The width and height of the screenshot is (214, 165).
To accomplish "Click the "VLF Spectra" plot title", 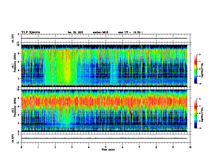I will pyautogui.click(x=31, y=32).
